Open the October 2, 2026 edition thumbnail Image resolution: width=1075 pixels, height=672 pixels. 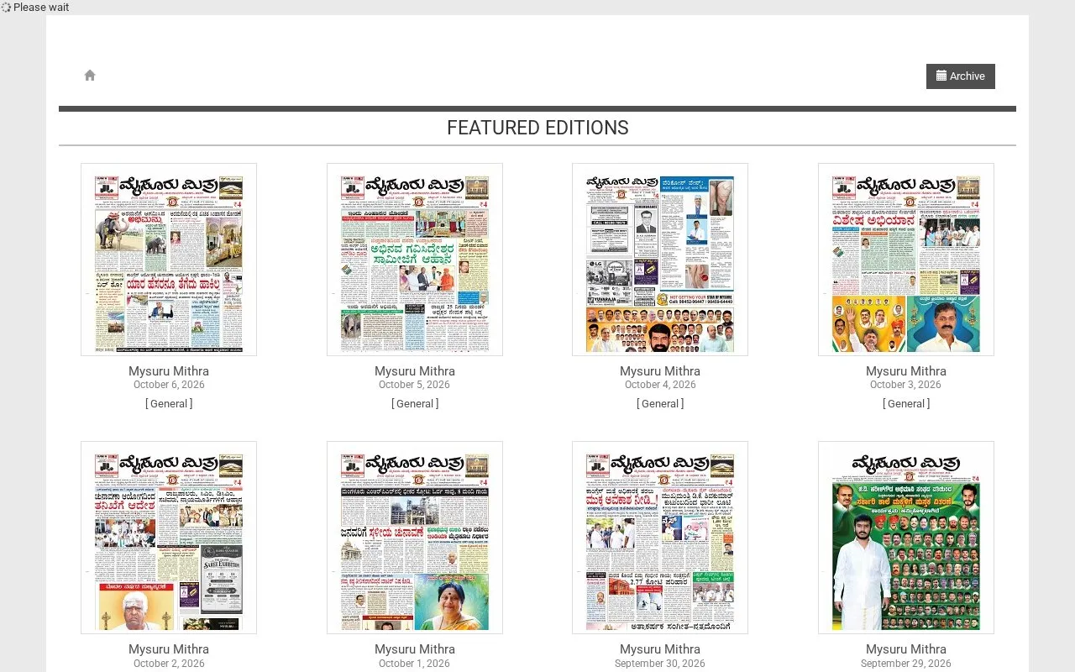point(169,538)
